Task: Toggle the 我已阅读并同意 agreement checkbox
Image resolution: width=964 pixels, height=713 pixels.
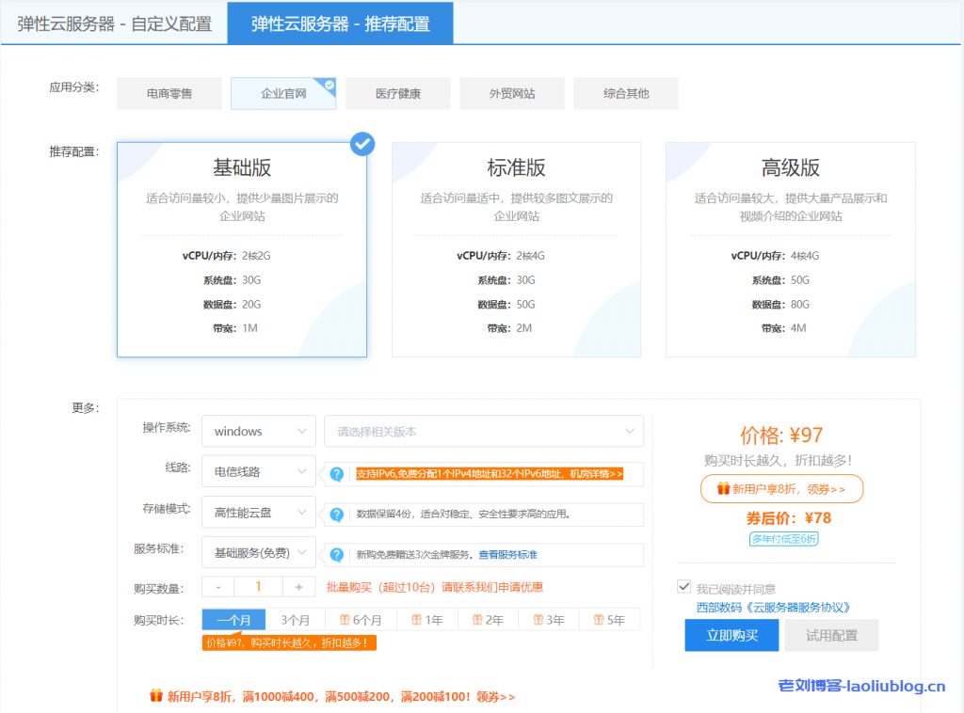Action: click(x=683, y=588)
